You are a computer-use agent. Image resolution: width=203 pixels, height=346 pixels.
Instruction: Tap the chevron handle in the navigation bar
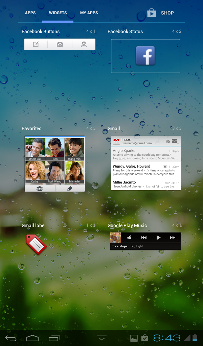101,338
